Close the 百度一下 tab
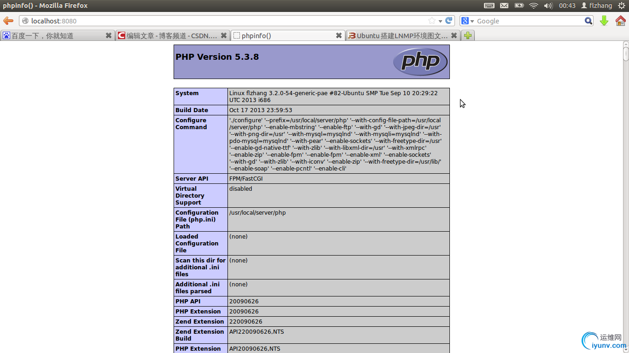Viewport: 629px width, 353px height. click(x=109, y=35)
